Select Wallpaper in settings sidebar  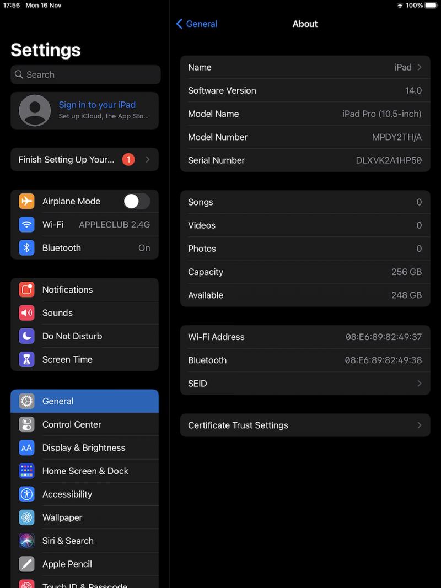[62, 517]
